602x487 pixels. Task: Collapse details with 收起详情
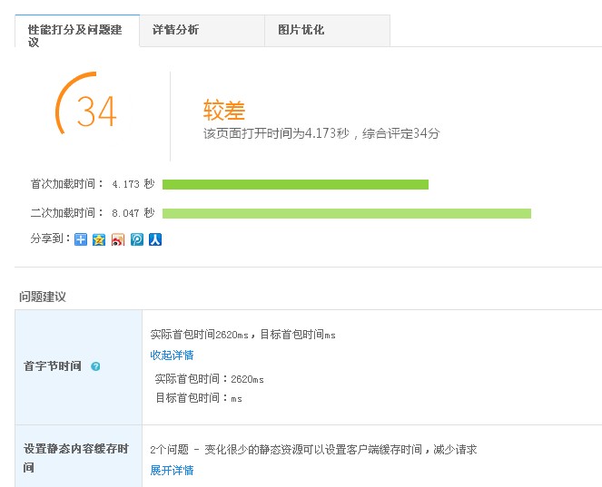tap(172, 355)
